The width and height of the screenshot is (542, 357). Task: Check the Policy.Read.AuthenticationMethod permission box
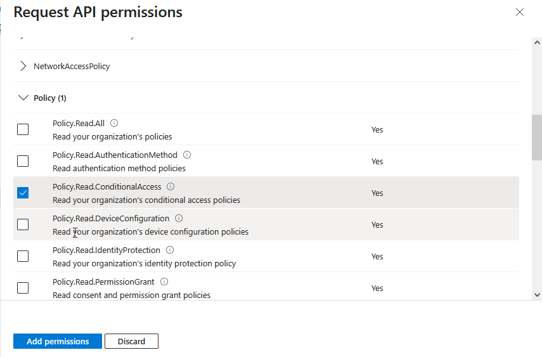tap(23, 161)
